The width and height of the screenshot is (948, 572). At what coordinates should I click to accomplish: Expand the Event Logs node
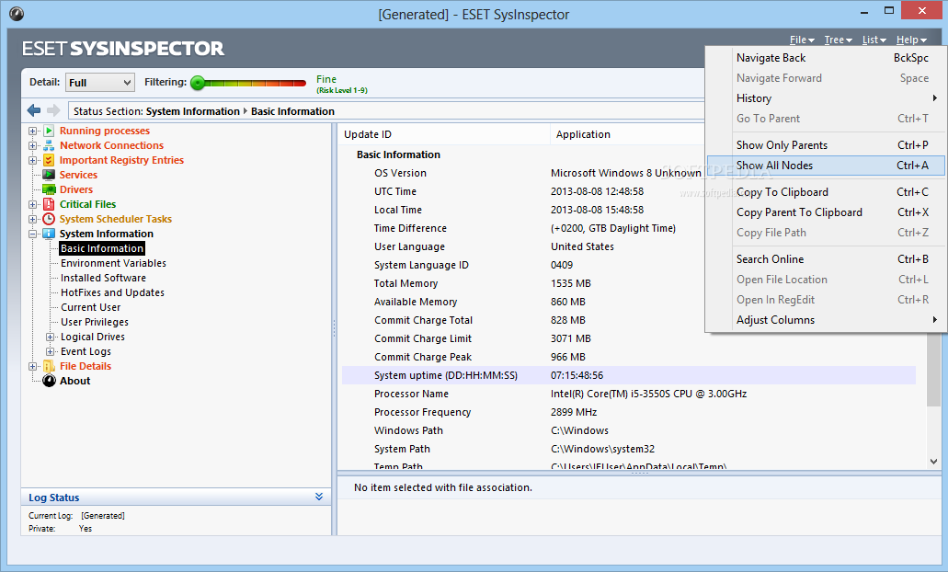[x=51, y=351]
